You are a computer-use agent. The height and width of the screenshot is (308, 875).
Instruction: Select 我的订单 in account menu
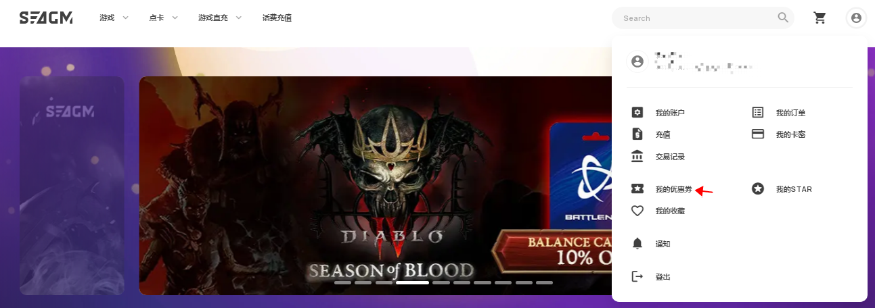coord(790,113)
